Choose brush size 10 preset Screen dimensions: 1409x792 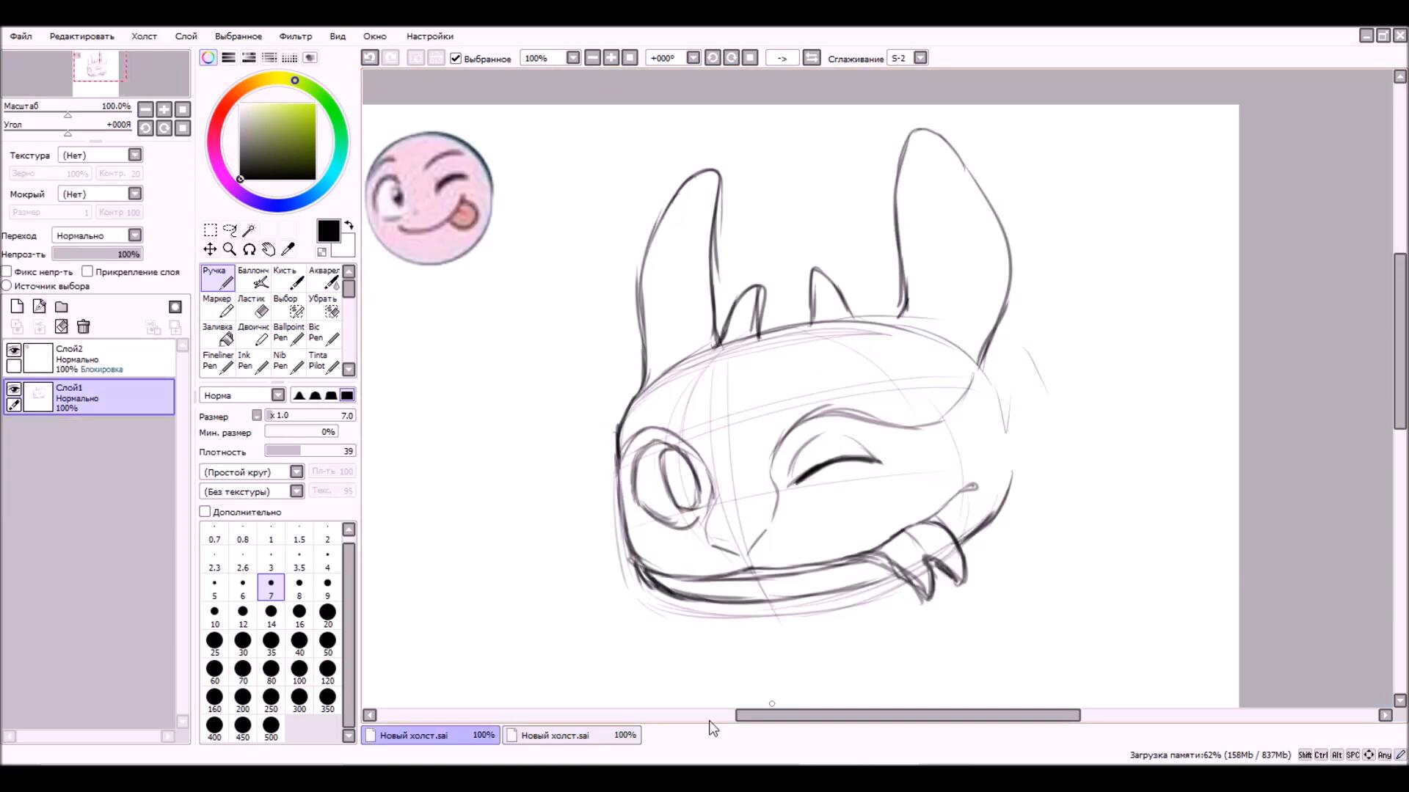214,615
